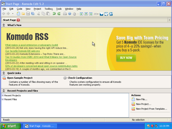
Task: Click the gray round disabled toolbar icon
Action: point(74,14)
